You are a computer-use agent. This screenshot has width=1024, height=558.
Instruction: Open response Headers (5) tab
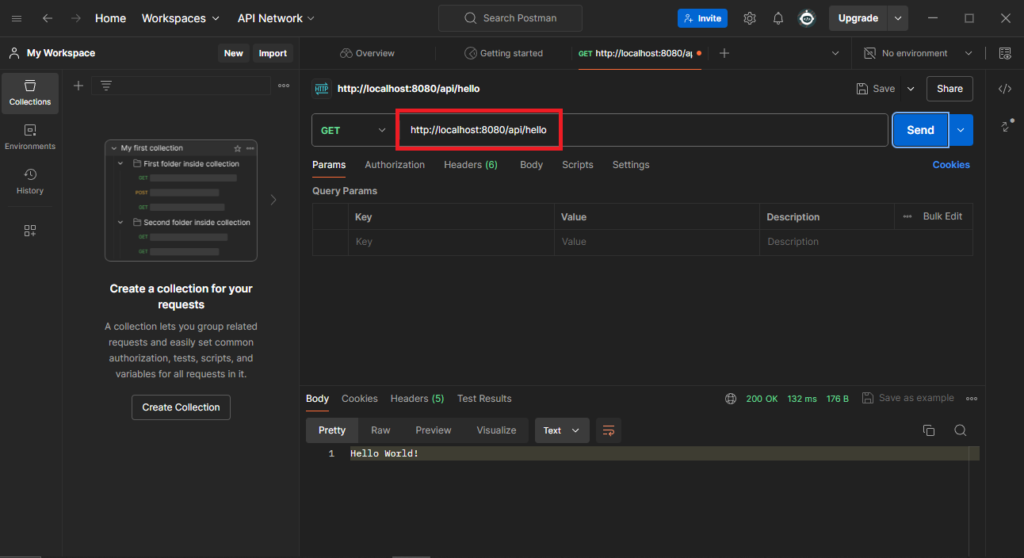[417, 399]
